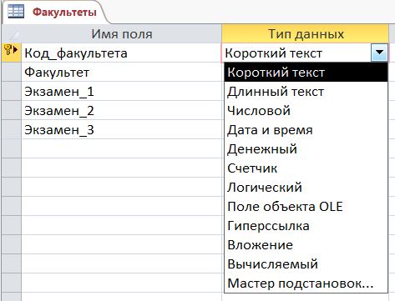This screenshot has width=395, height=301.
Task: Choose Вложение from the list
Action: pos(306,245)
